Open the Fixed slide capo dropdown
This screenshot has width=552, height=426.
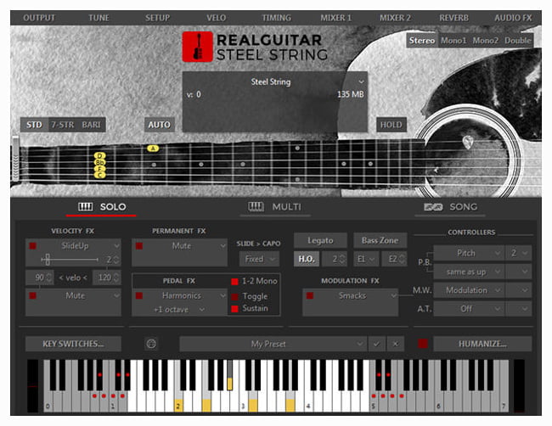pyautogui.click(x=259, y=259)
